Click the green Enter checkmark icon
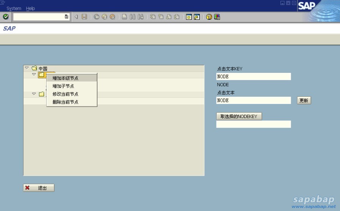 (x=6, y=17)
